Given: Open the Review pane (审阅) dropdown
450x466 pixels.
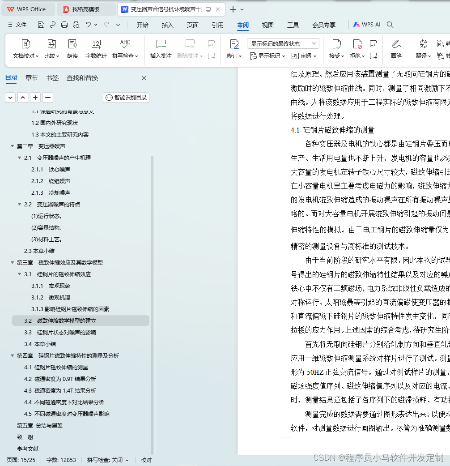Looking at the screenshot, I should click(304, 56).
